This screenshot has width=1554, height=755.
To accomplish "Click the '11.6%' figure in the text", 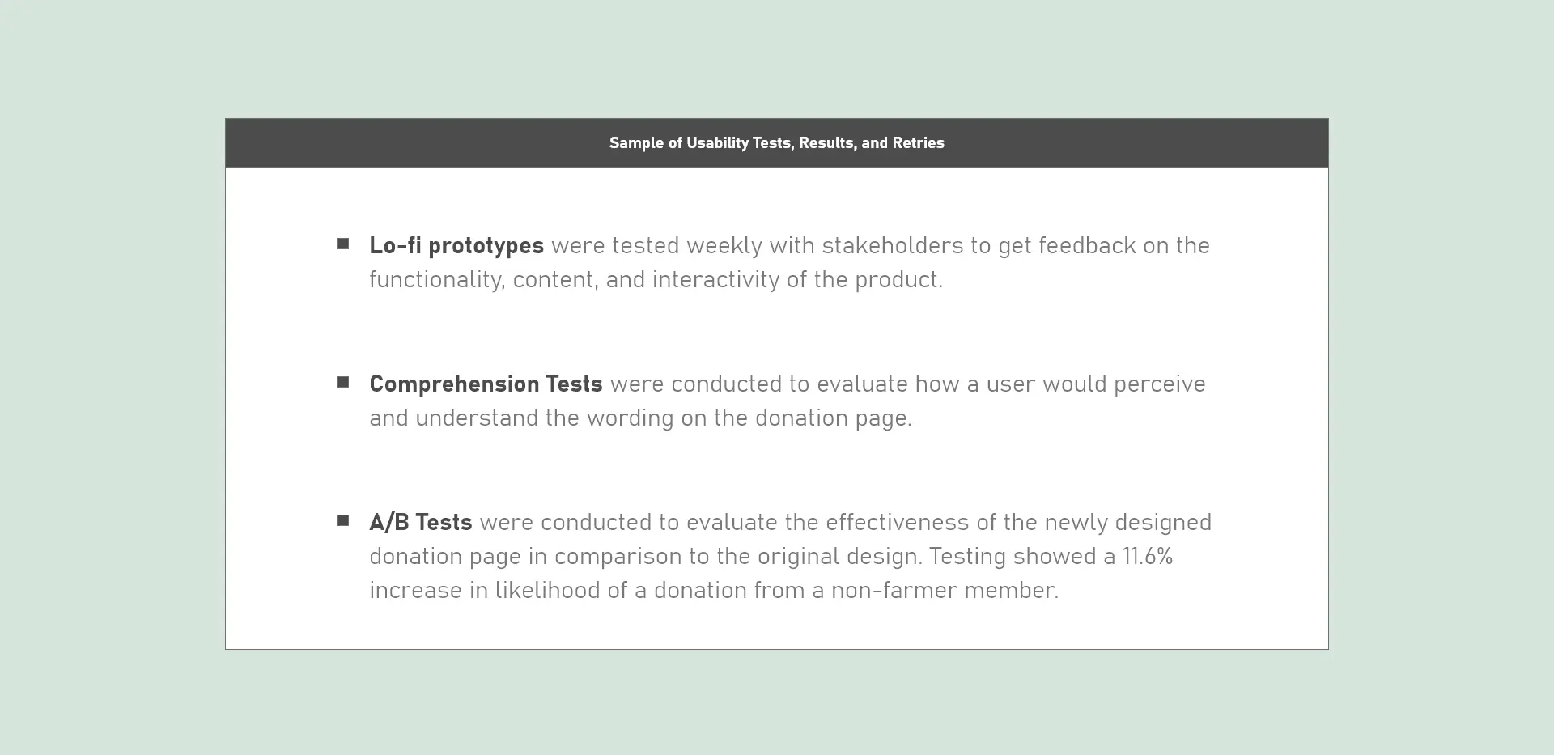I will [x=1147, y=556].
